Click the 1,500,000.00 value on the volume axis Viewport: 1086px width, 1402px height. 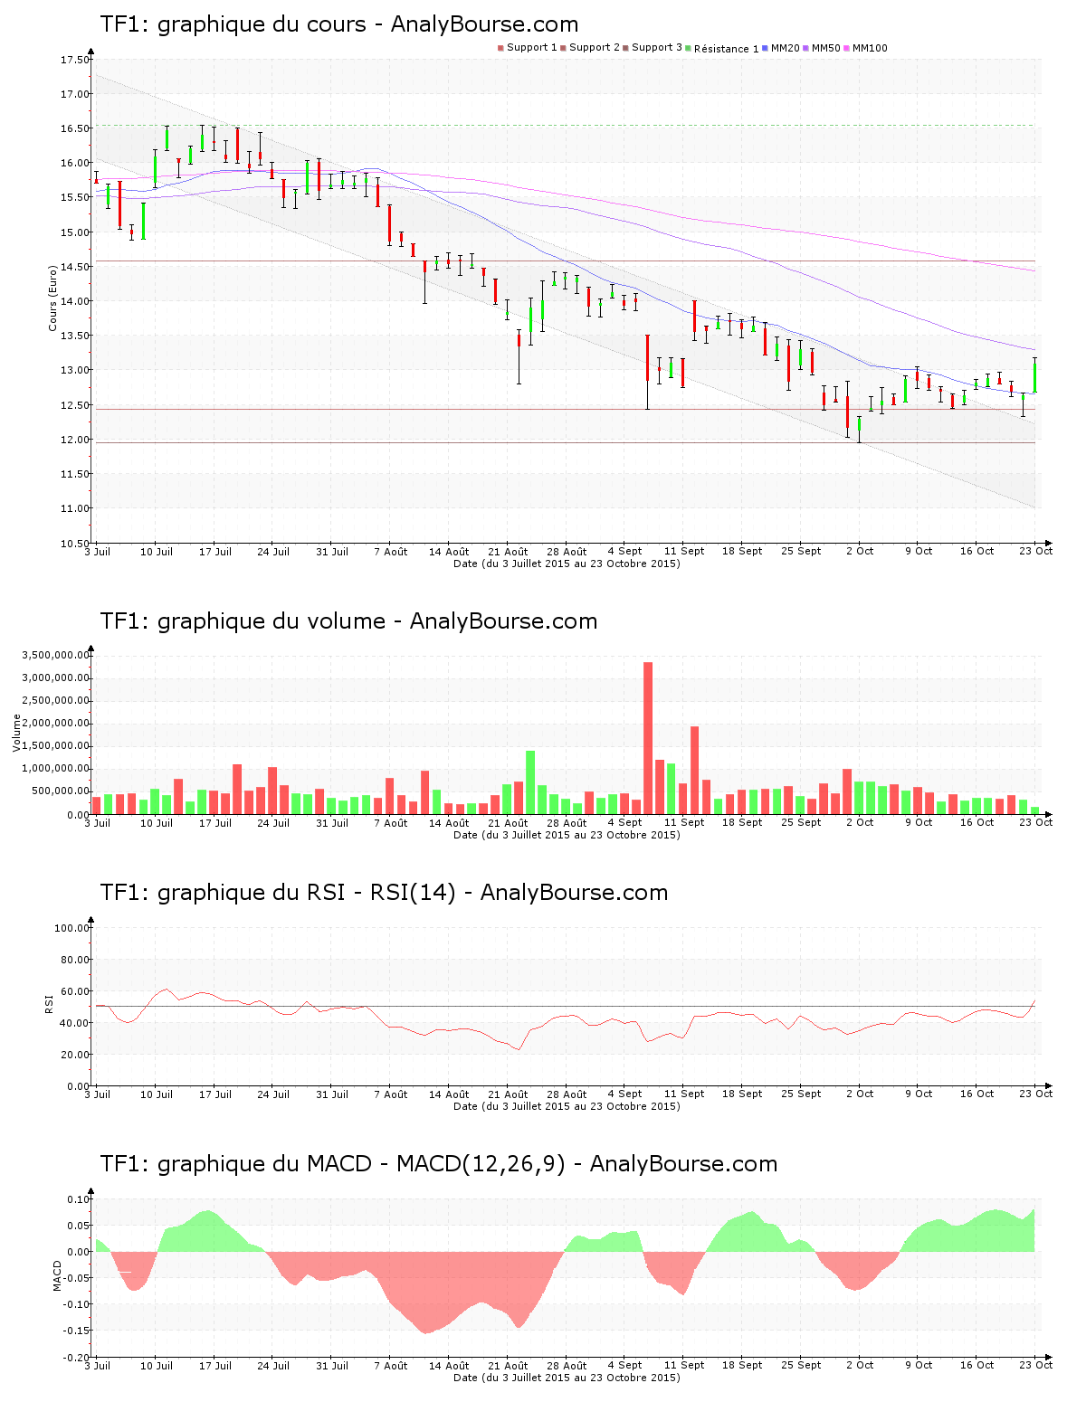coord(54,746)
